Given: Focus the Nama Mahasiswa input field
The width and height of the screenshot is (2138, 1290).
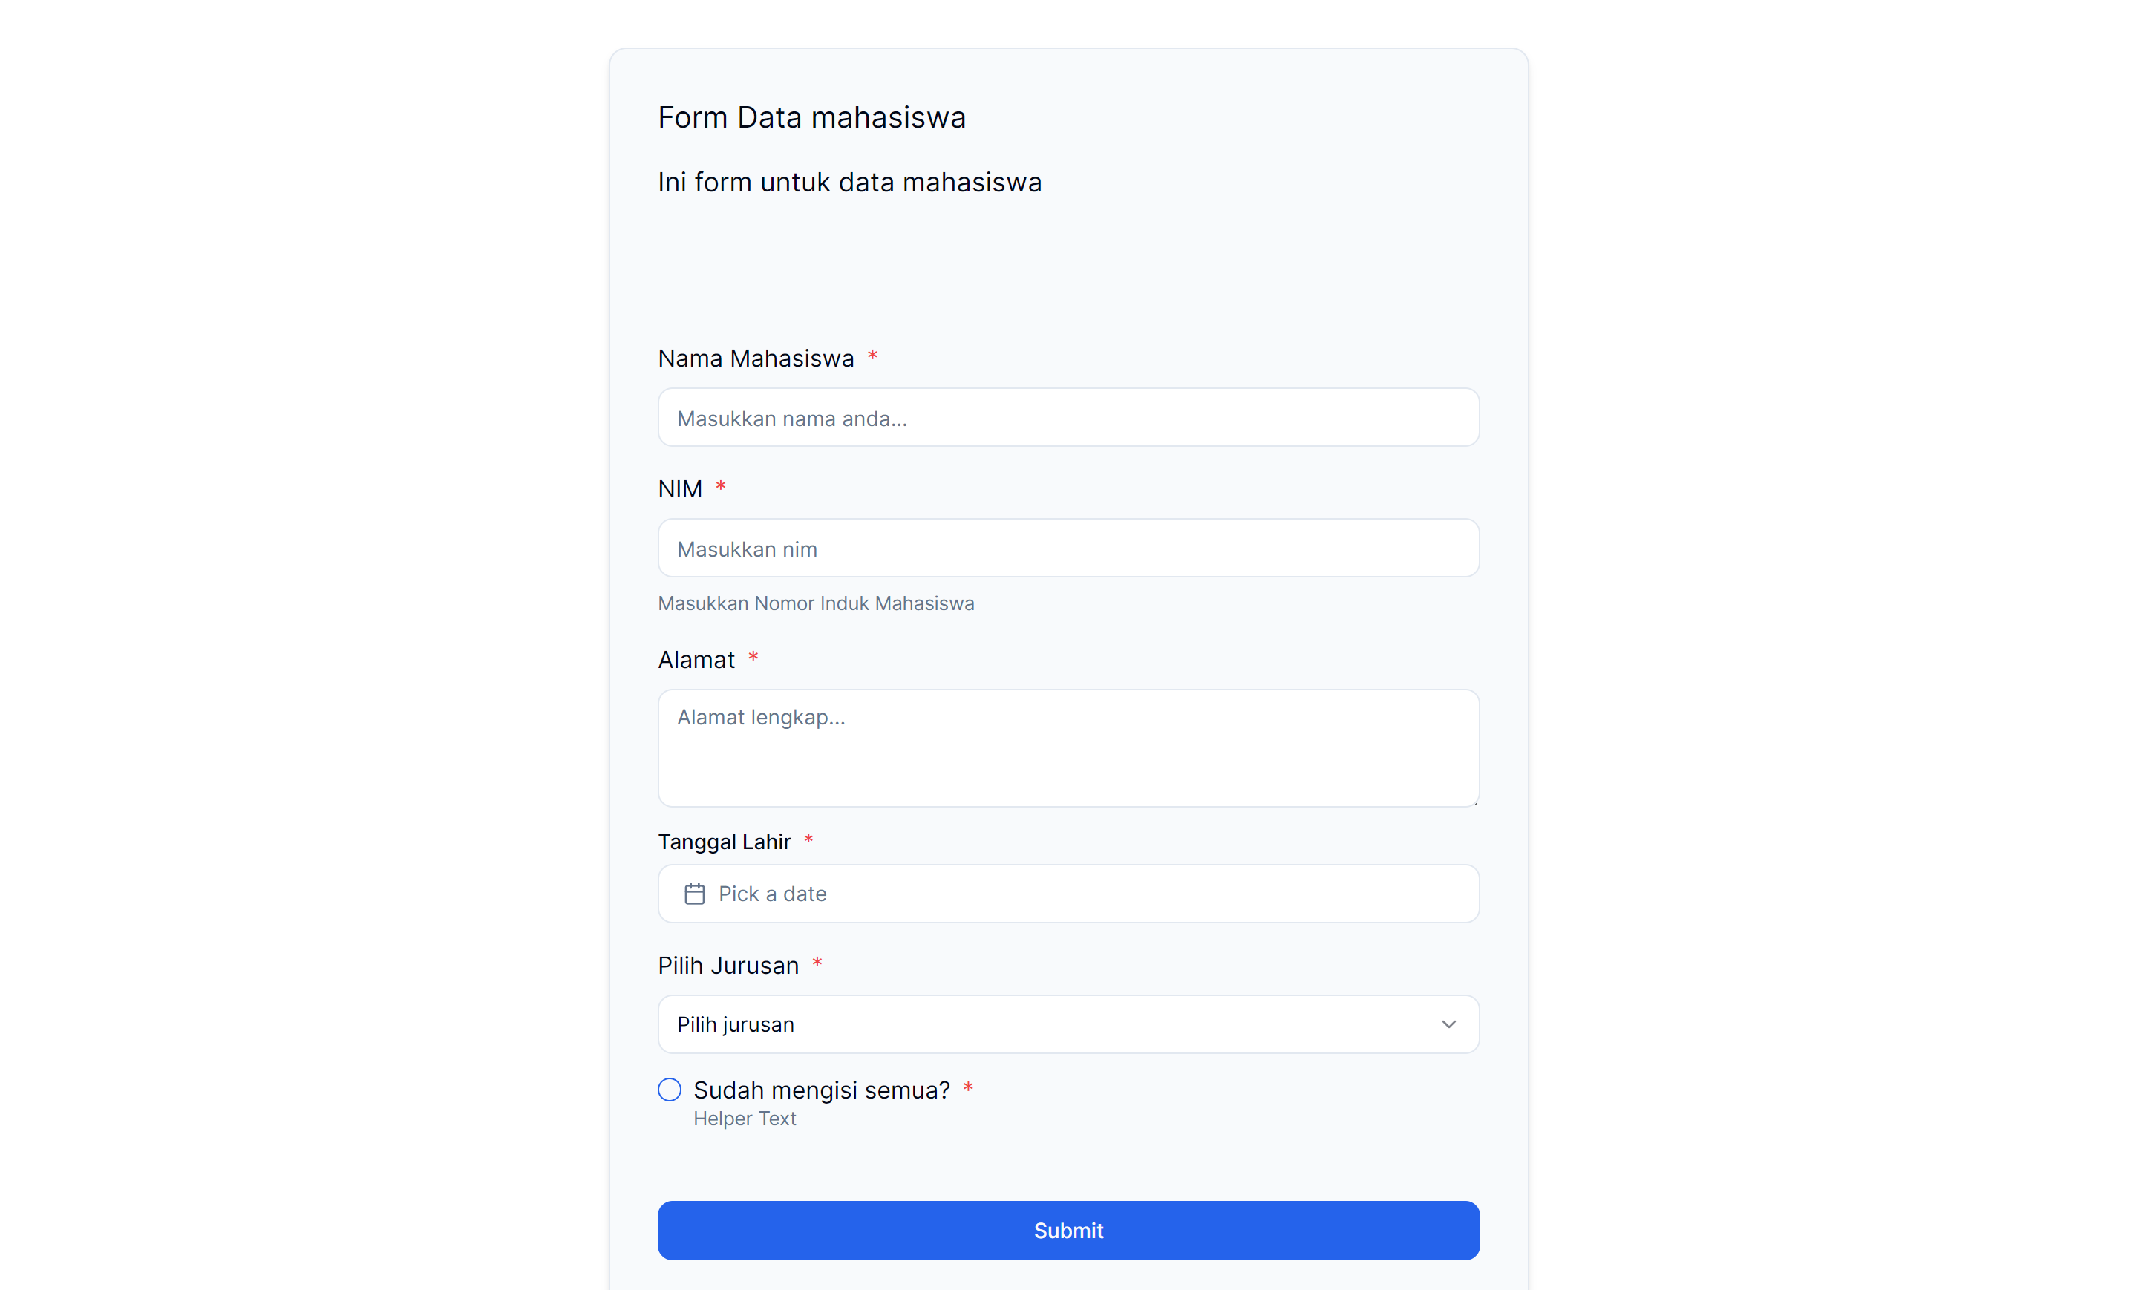Looking at the screenshot, I should click(x=1068, y=417).
